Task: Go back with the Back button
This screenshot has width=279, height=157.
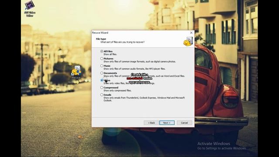Action: click(x=151, y=123)
